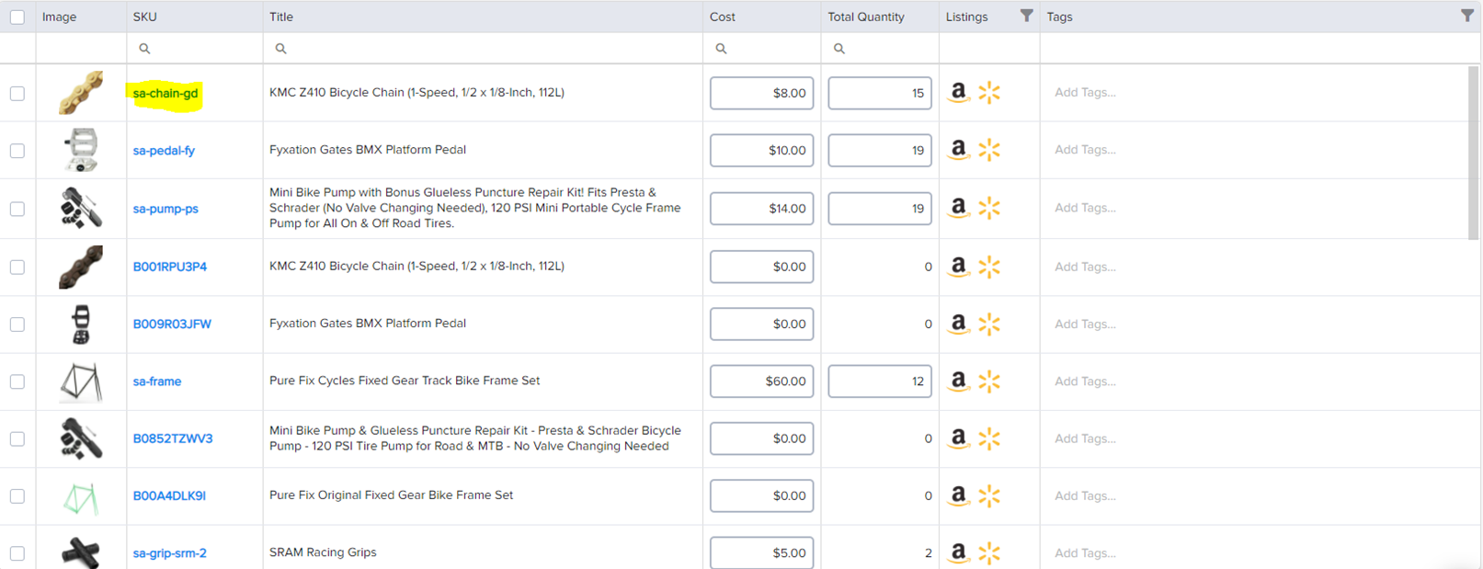Click the Walmart icon for sa-frame row
Image resolution: width=1483 pixels, height=569 pixels.
[x=989, y=381]
